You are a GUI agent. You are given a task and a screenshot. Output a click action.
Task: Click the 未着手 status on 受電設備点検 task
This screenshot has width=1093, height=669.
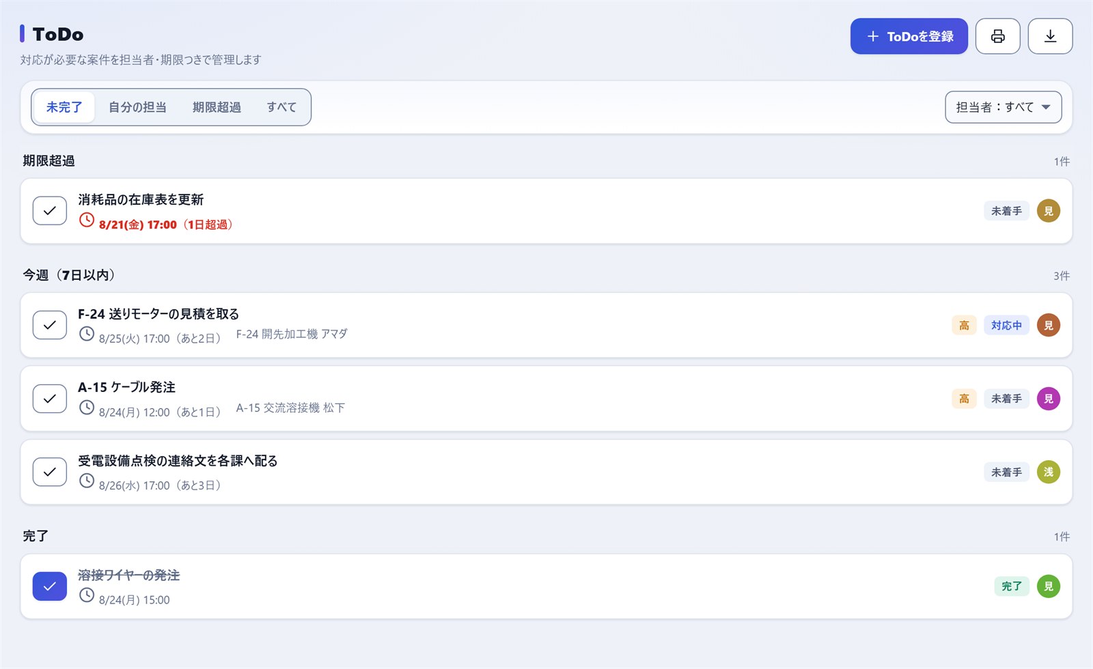(1006, 472)
